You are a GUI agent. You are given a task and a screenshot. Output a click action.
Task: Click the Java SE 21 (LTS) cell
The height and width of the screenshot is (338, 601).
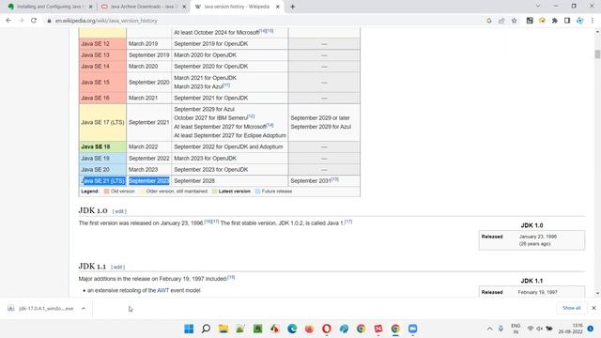click(102, 181)
